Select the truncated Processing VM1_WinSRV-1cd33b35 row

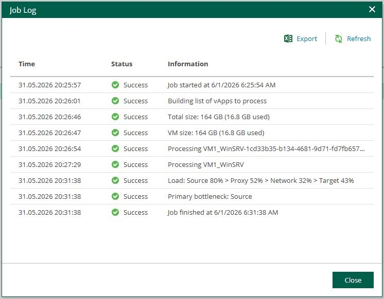192,148
